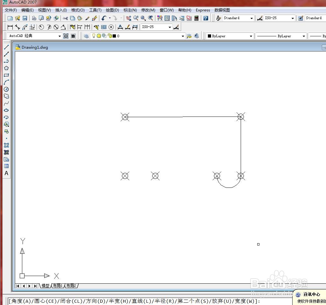
Task: Toggle layer 0 lock padlock icon
Action: 110,36
